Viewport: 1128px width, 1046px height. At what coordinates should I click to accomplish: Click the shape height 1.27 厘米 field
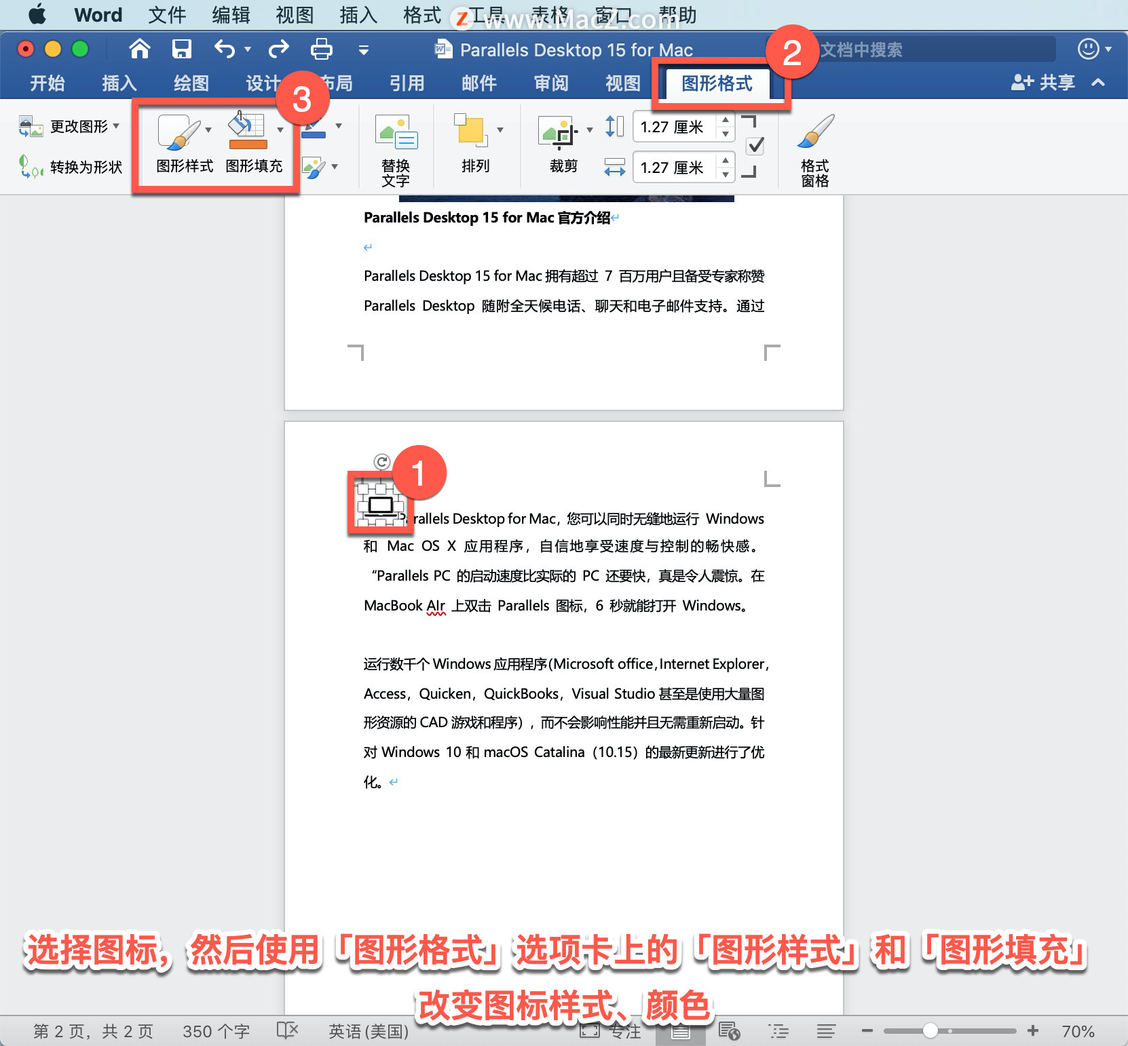pyautogui.click(x=675, y=127)
